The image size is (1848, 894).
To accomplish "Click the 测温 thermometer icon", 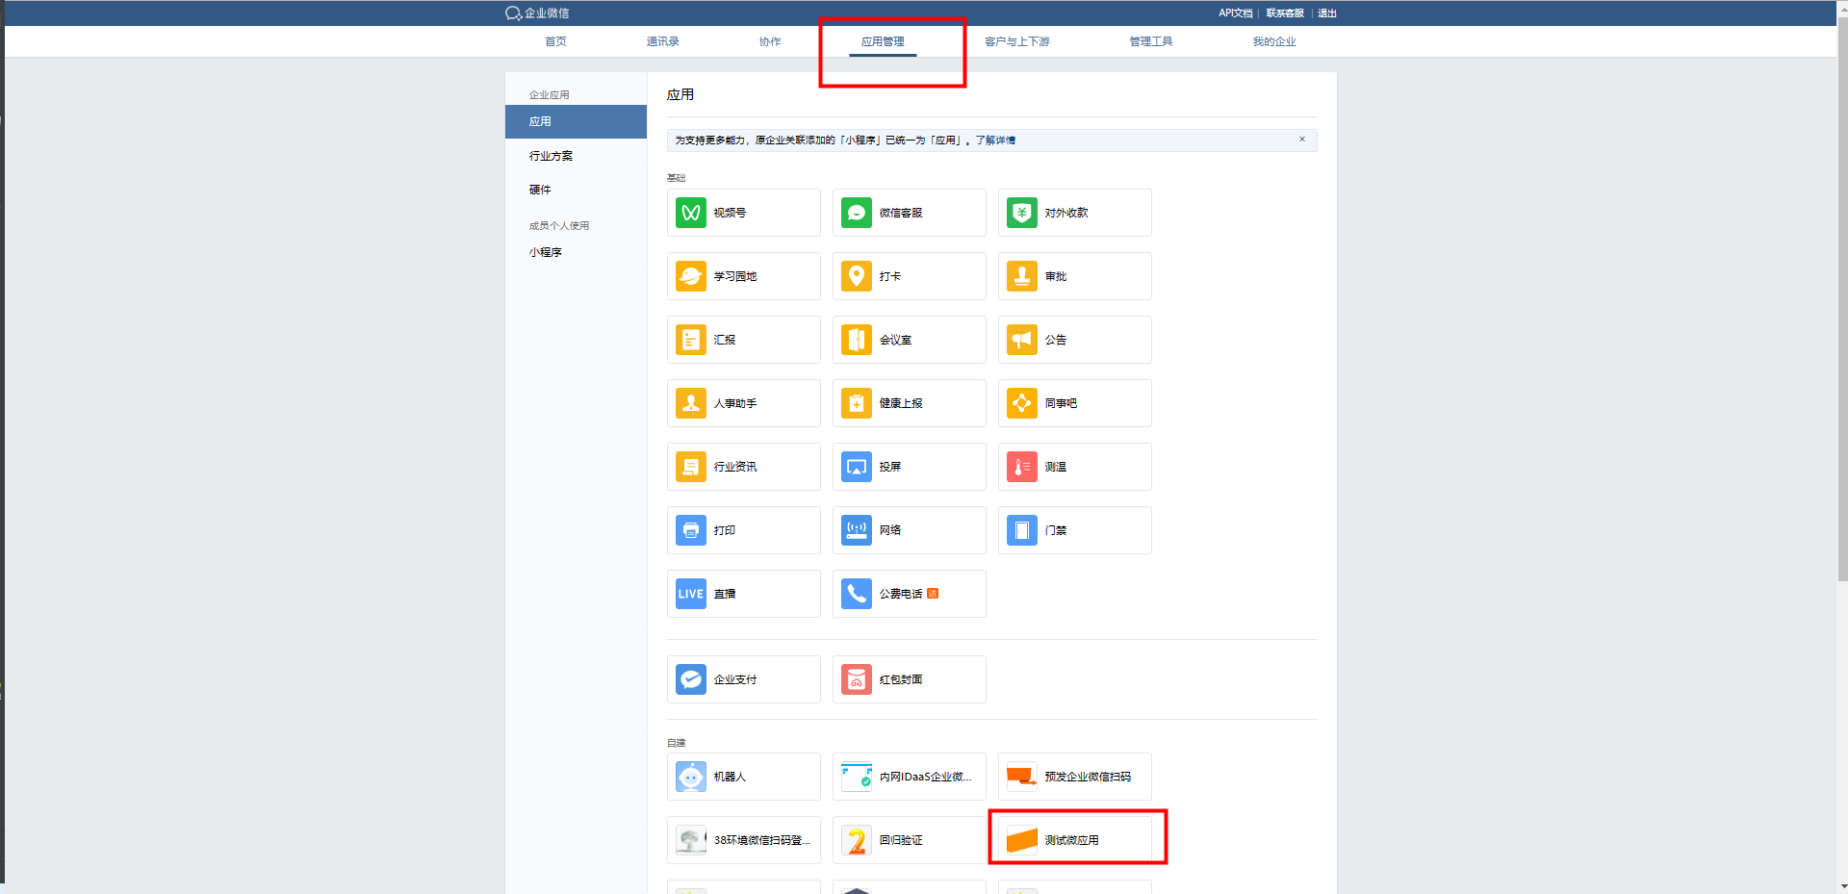I will click(1021, 467).
